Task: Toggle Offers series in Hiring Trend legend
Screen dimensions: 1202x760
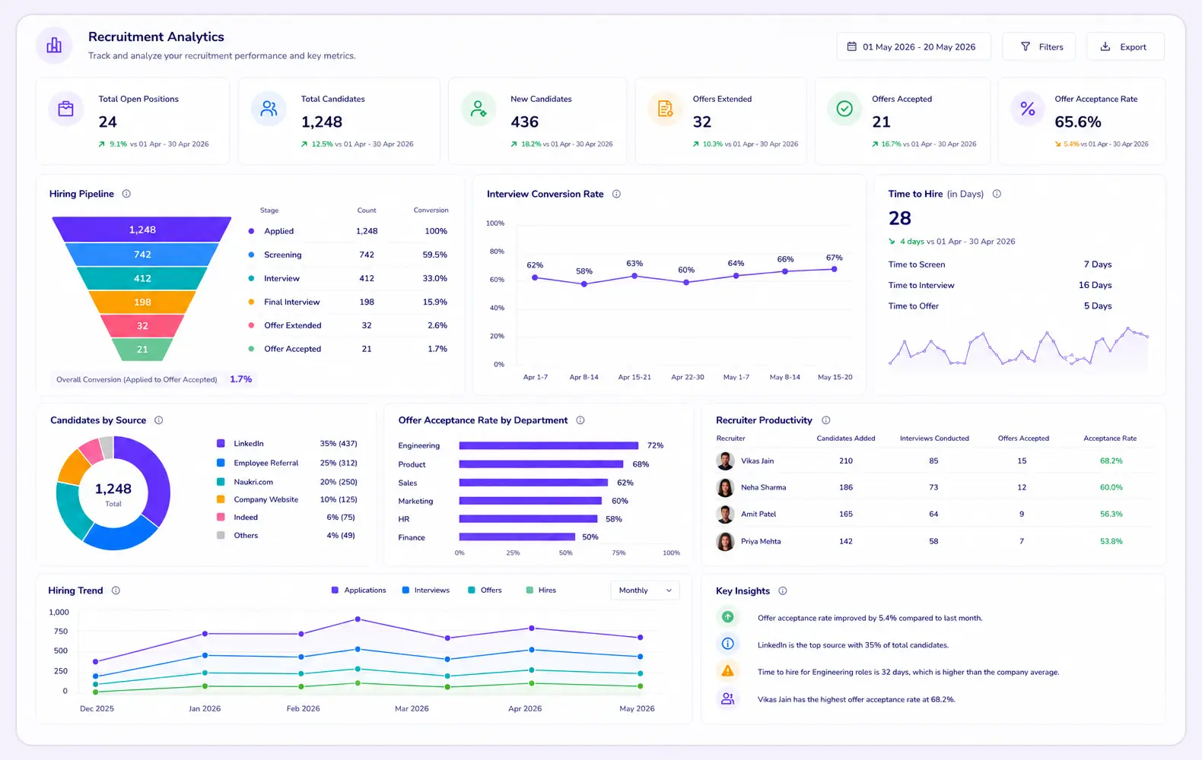Action: [485, 590]
